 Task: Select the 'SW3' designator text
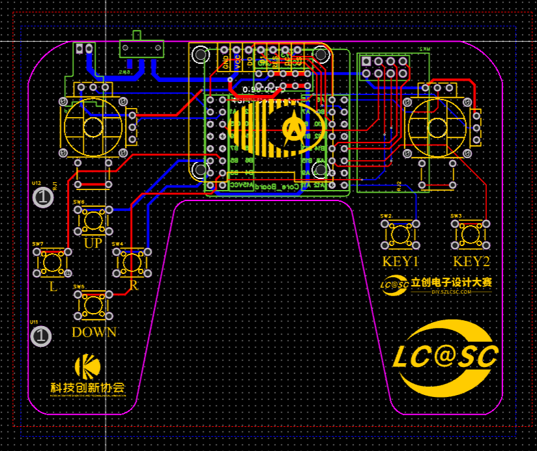tap(456, 216)
